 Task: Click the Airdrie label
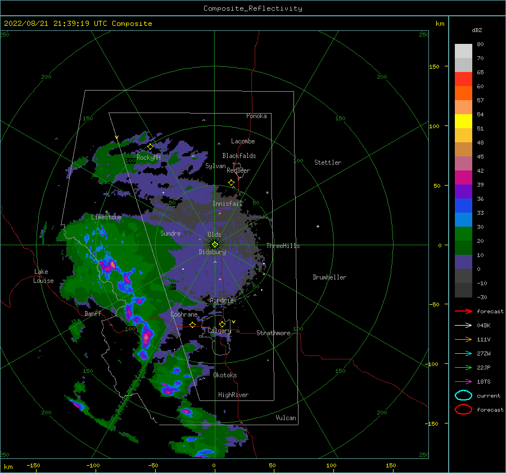click(x=222, y=300)
